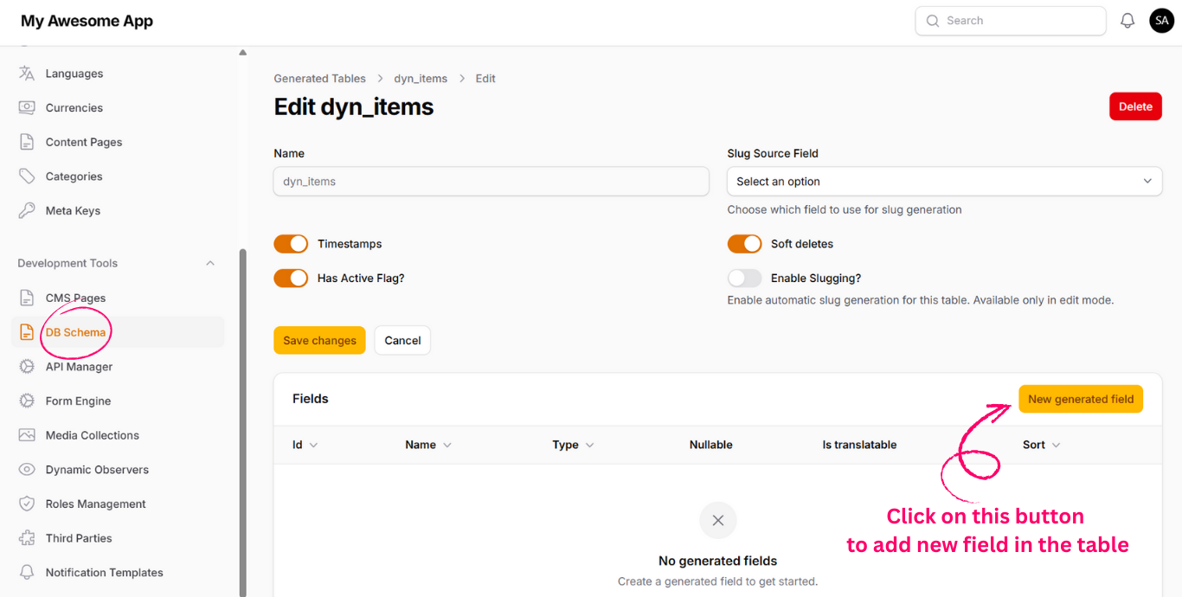This screenshot has height=597, width=1182.
Task: Disable the Timestamps toggle
Action: (291, 244)
